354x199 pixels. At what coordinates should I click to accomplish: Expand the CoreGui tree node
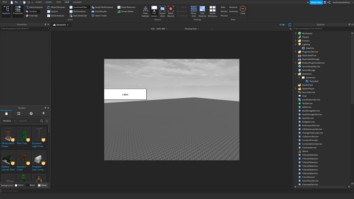click(x=296, y=41)
